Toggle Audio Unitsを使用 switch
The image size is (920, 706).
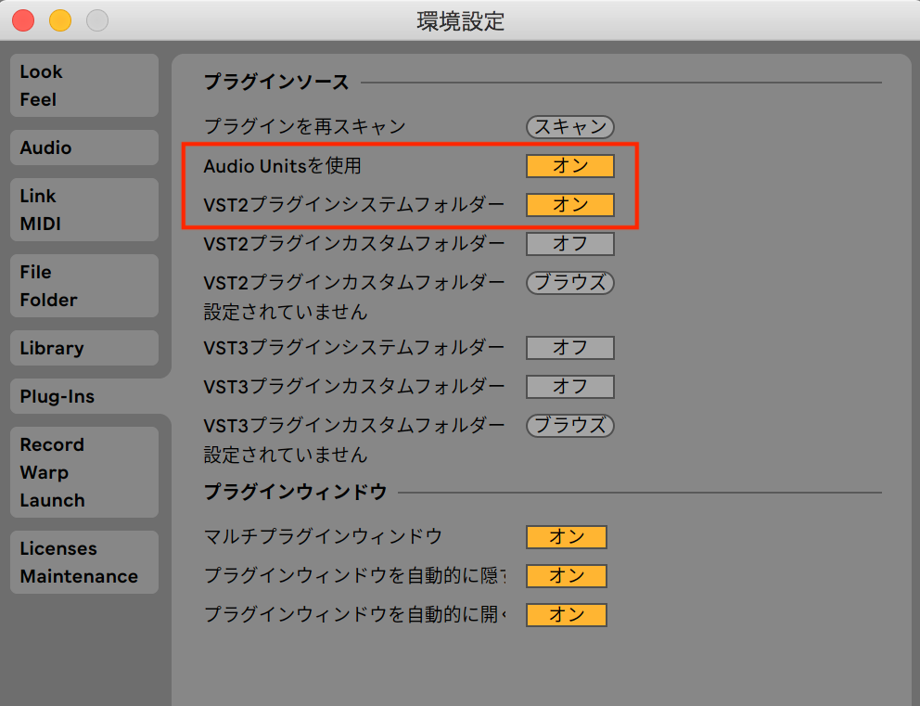[x=569, y=166]
